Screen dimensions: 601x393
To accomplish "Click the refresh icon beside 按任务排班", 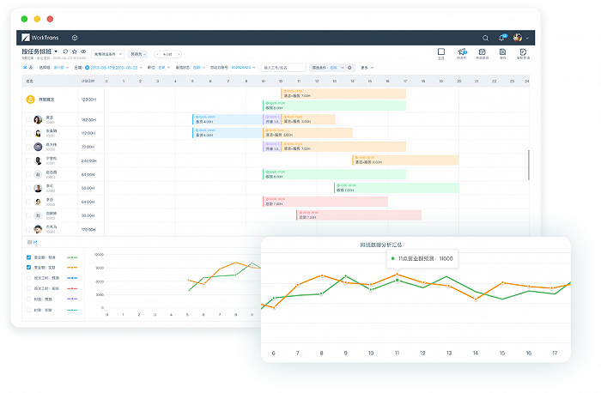I will pos(65,51).
